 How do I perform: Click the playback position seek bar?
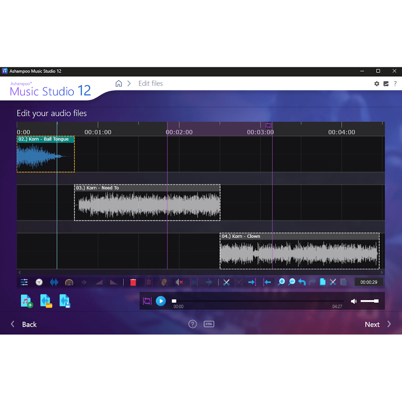pyautogui.click(x=258, y=301)
